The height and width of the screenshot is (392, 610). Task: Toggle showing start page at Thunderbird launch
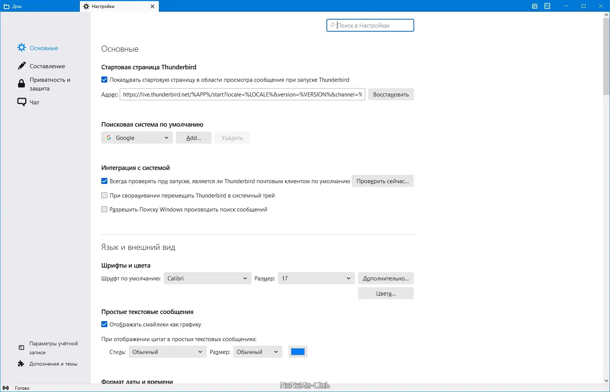pyautogui.click(x=104, y=80)
